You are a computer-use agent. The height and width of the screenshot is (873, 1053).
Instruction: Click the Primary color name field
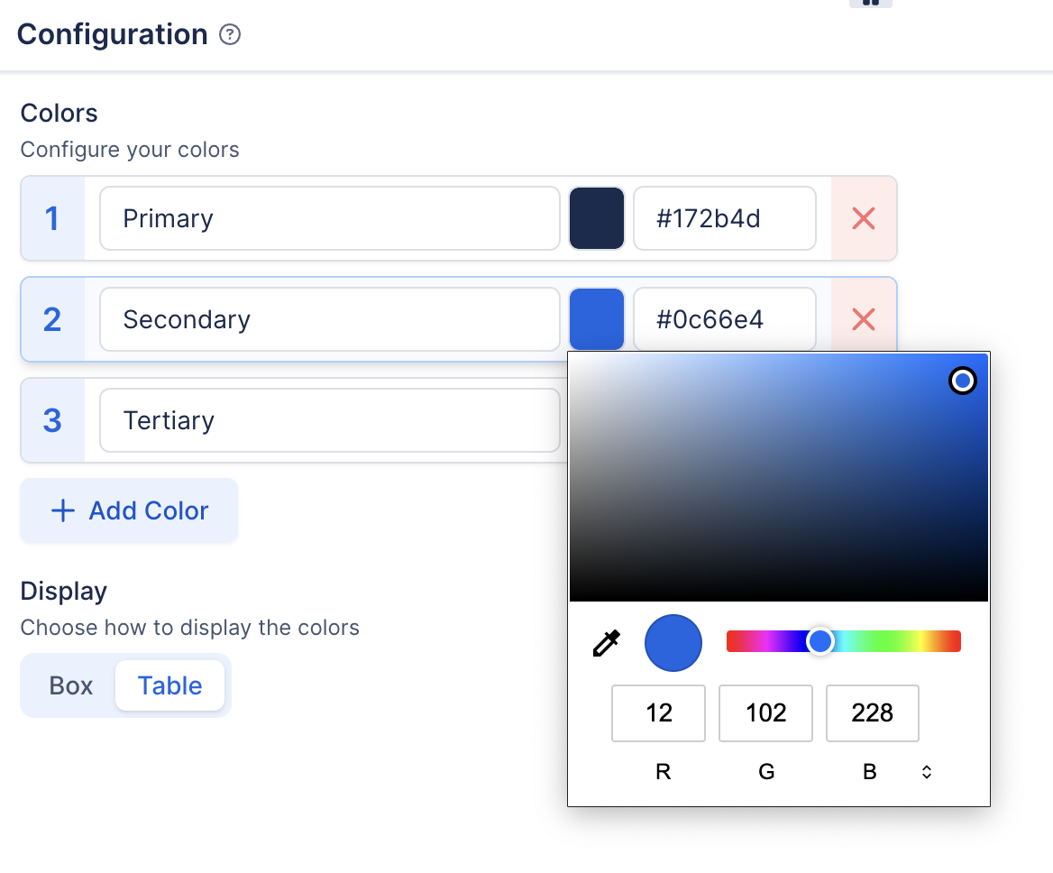[329, 218]
